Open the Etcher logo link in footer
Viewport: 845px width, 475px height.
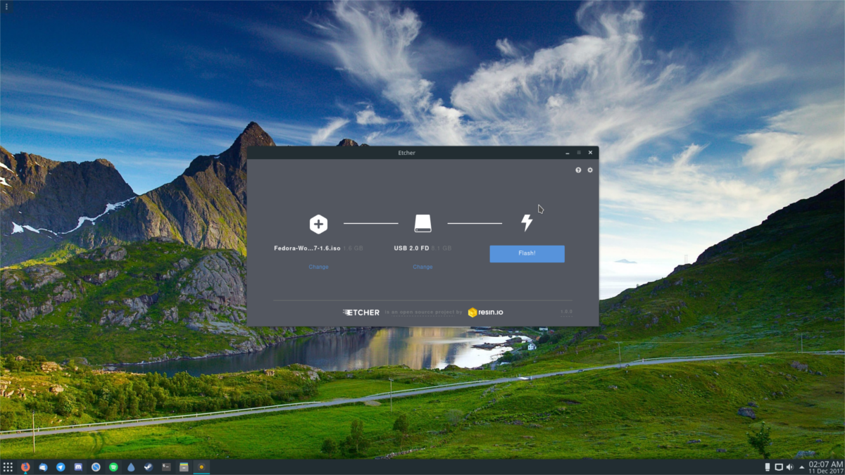coord(361,312)
